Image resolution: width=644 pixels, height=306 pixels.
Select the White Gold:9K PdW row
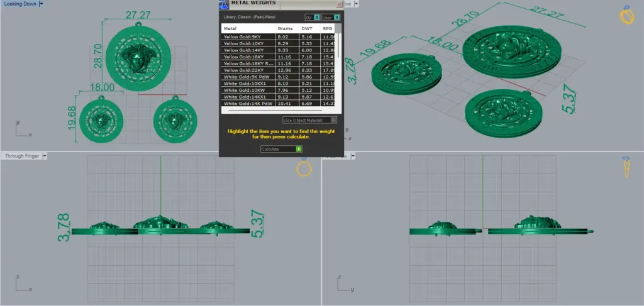278,77
